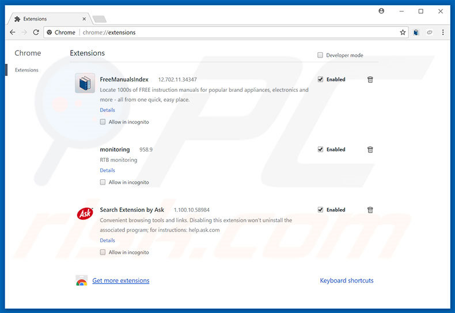This screenshot has height=313, width=455.
Task: Click version number 1.100.10.58984
Action: tap(192, 210)
